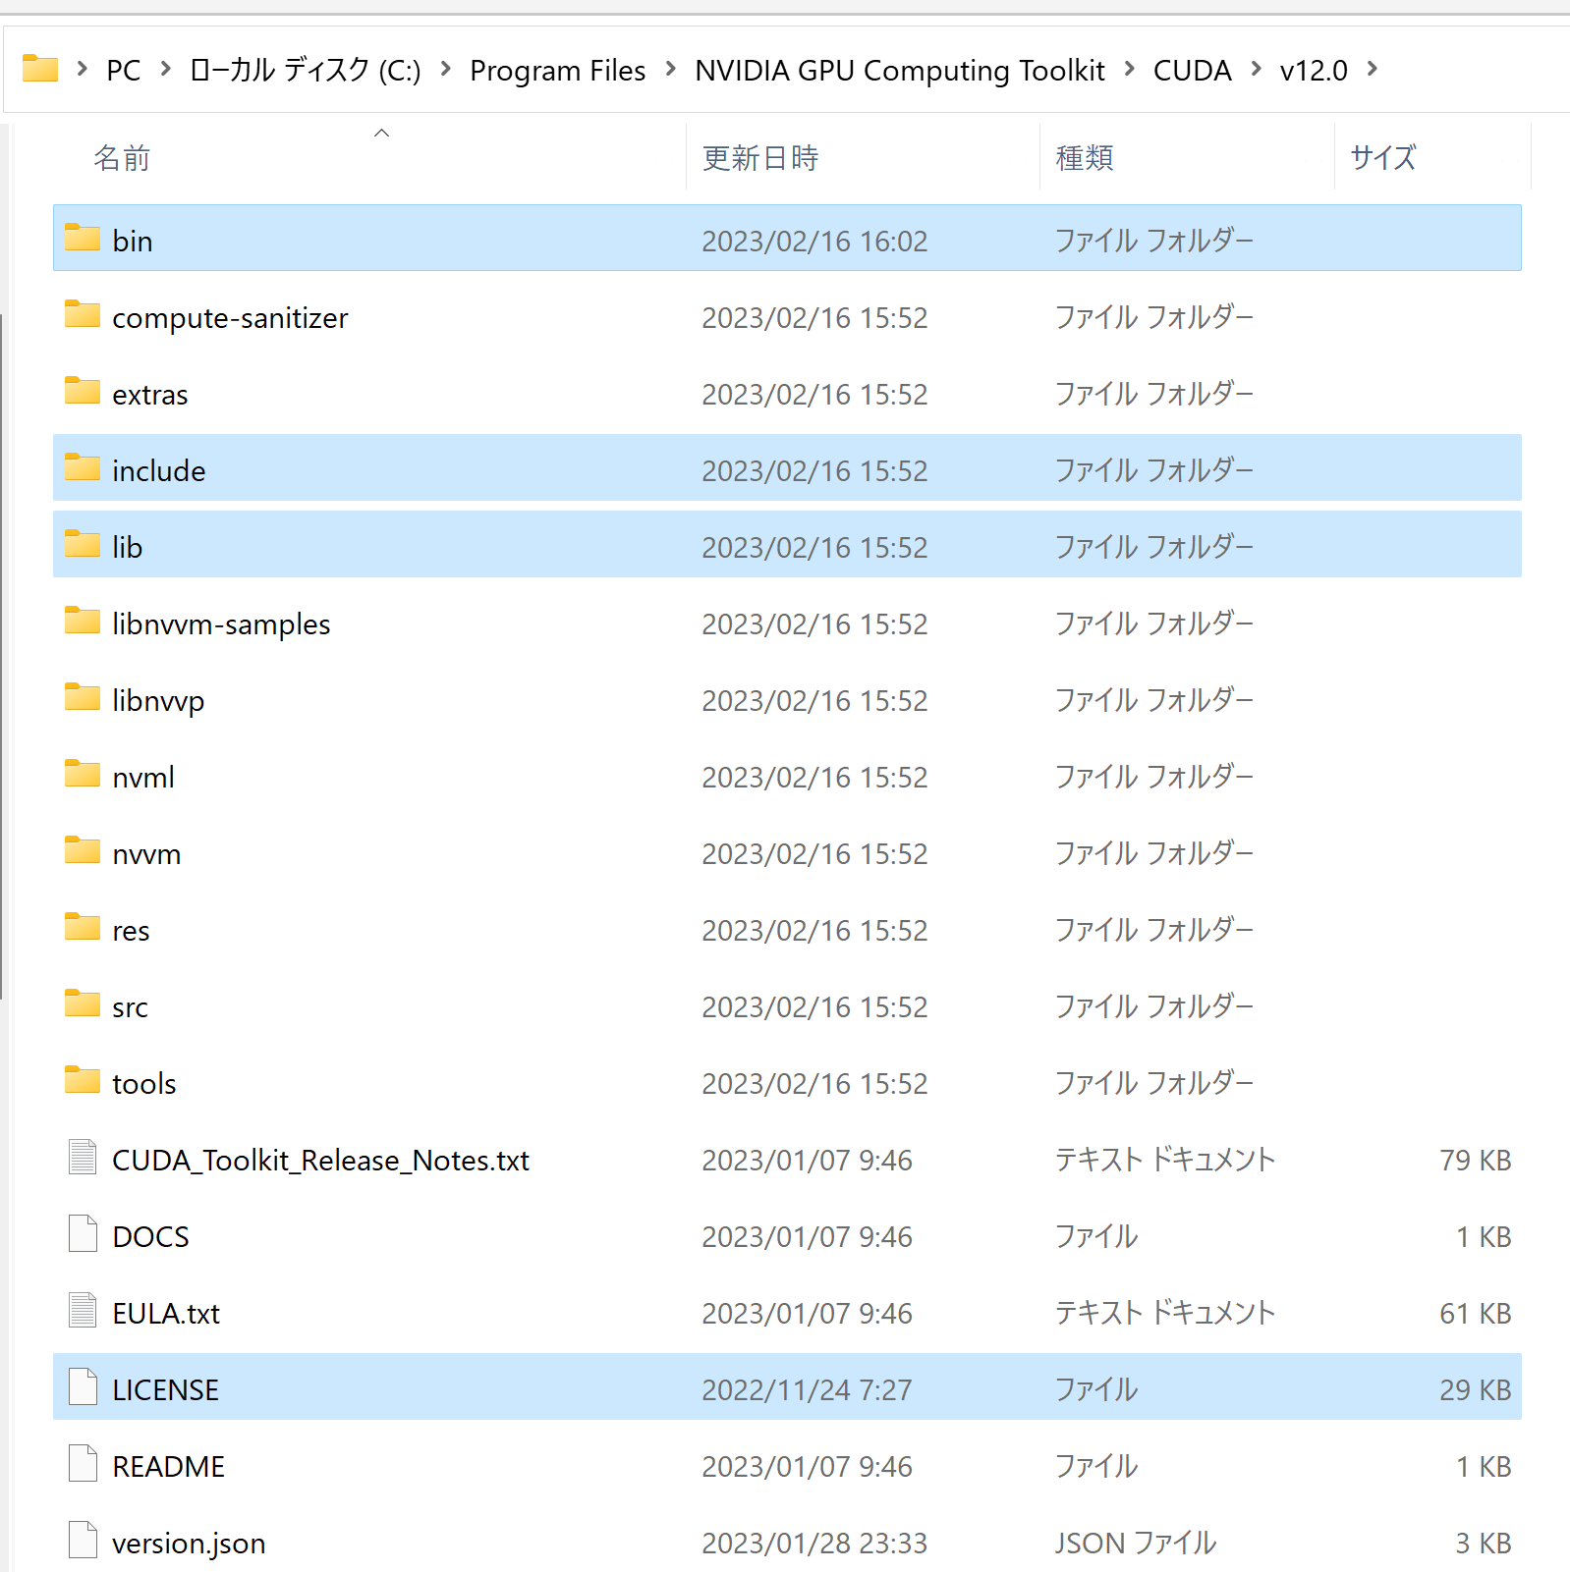
Task: Click the libnvvm-samples folder icon
Action: pyautogui.click(x=83, y=621)
